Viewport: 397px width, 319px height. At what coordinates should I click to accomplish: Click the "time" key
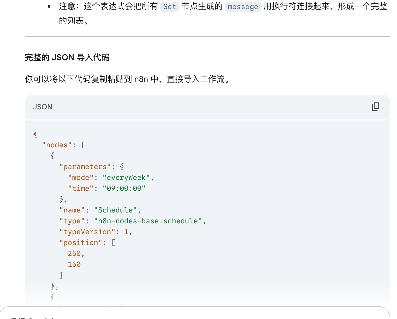point(81,188)
